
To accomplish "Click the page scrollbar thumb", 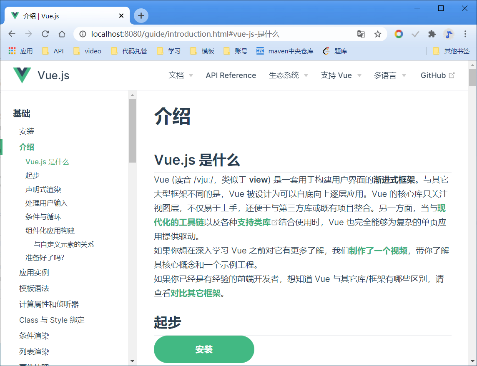I will point(472,78).
